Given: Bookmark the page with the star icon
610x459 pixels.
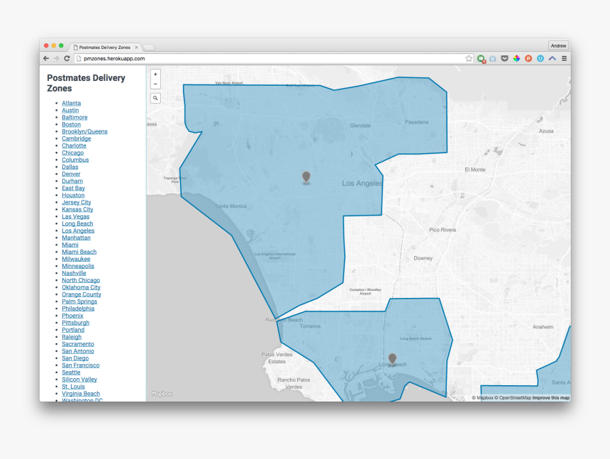Looking at the screenshot, I should 469,58.
